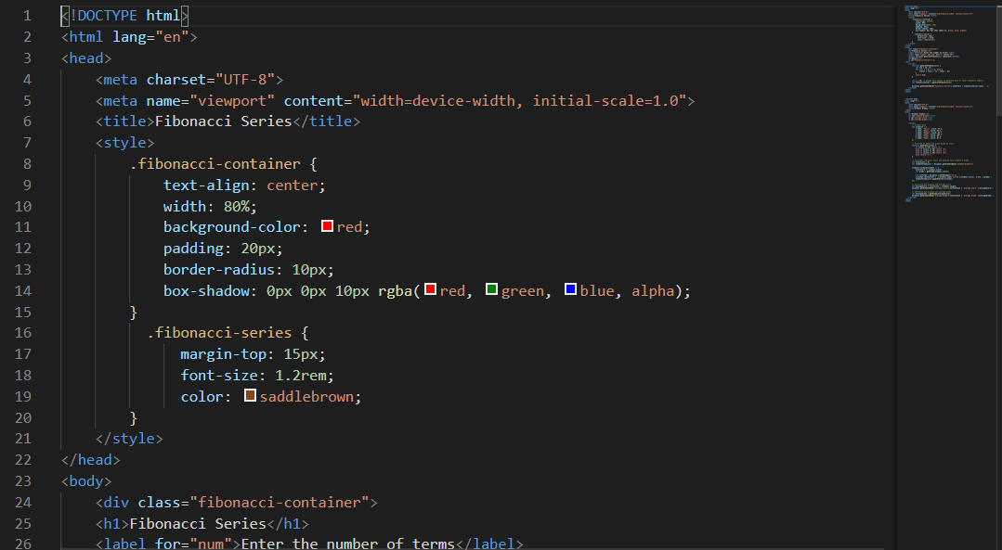Click the 'border-radius' property

coord(218,269)
